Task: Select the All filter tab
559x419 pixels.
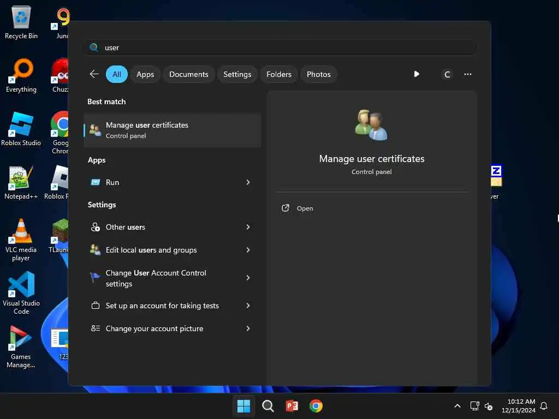Action: coord(117,74)
